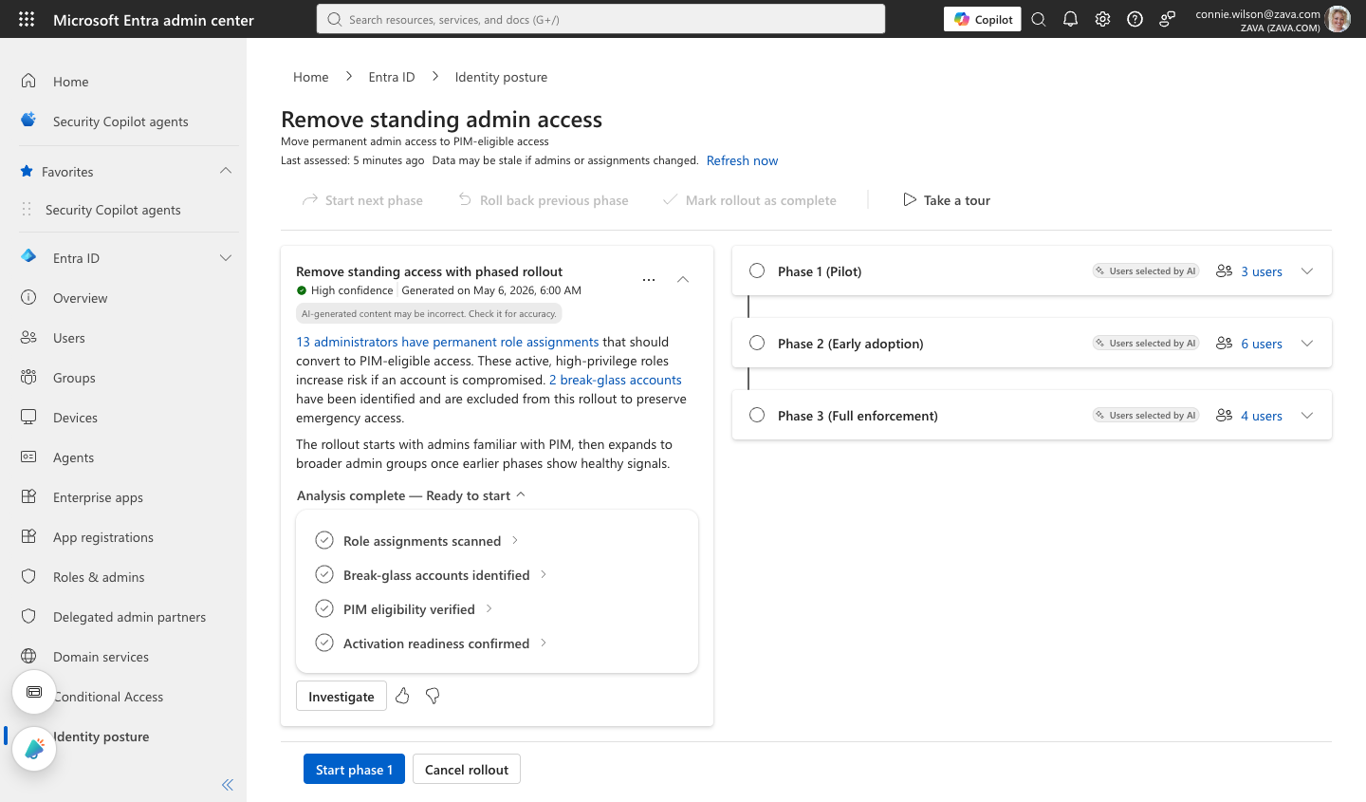Click the Entra ID diamond icon

(28, 256)
